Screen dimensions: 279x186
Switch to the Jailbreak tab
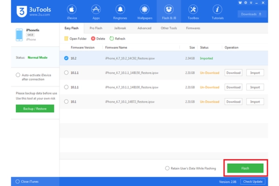120,28
